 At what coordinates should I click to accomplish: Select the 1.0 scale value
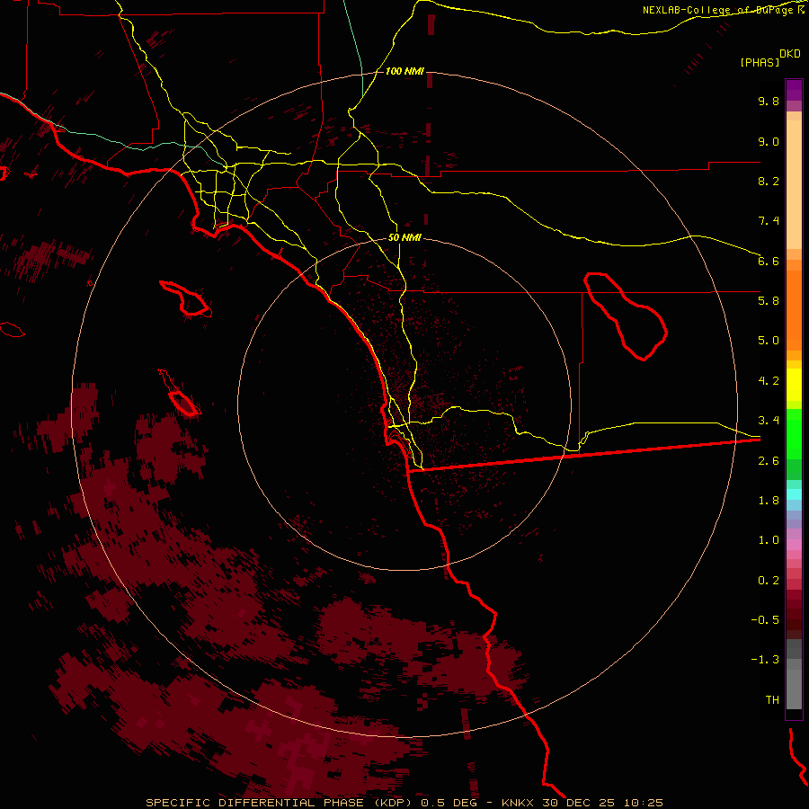point(769,540)
